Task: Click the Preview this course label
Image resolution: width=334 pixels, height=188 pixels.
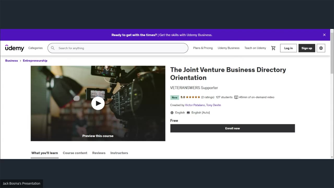Action: [x=98, y=136]
